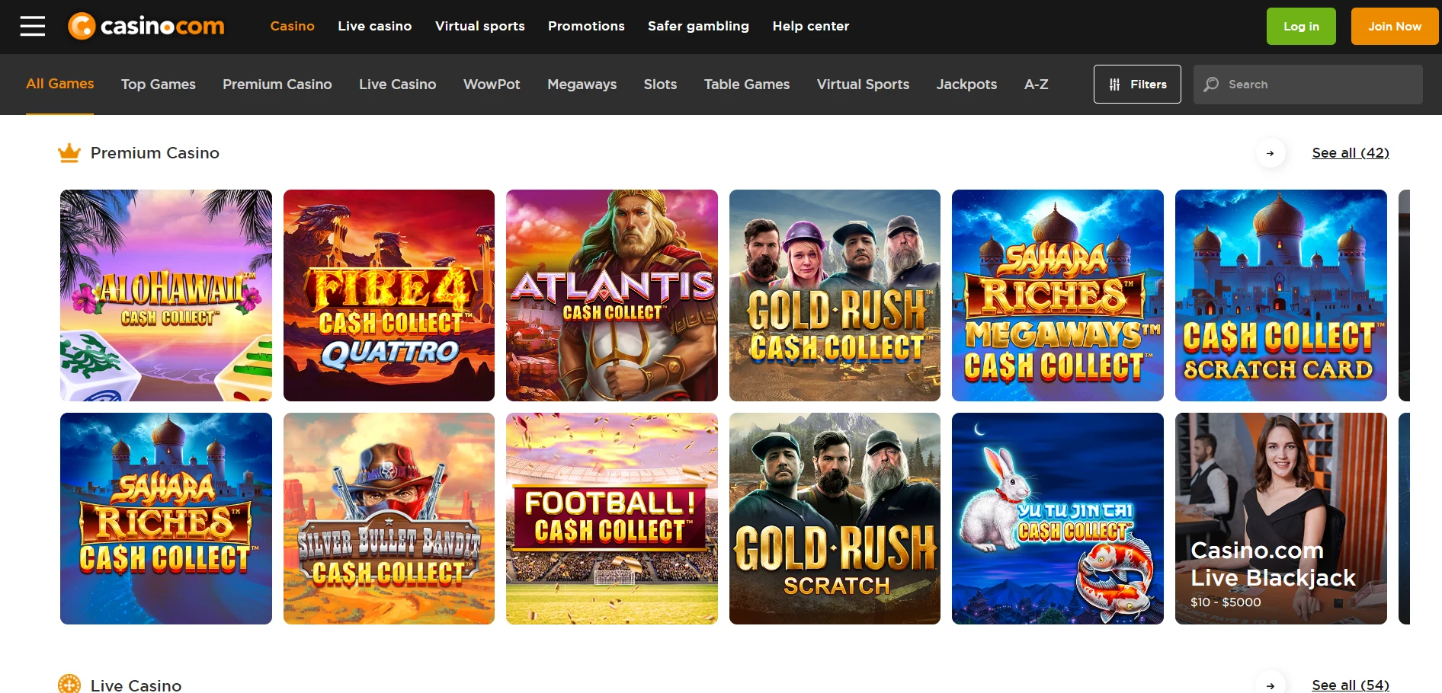
Task: Open the hamburger menu
Action: pos(33,26)
